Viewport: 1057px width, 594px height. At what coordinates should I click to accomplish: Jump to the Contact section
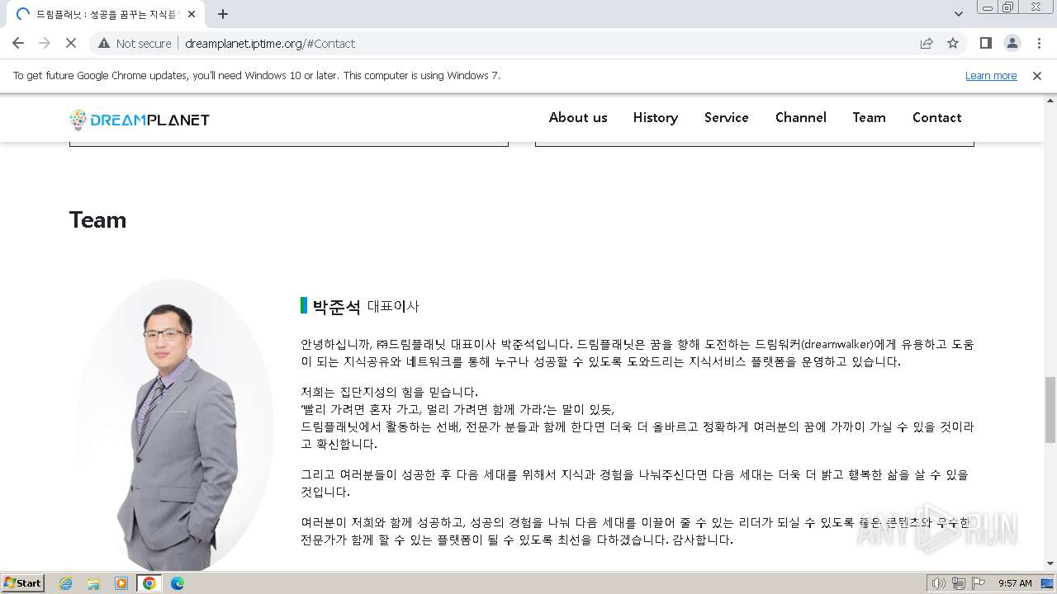pyautogui.click(x=937, y=117)
